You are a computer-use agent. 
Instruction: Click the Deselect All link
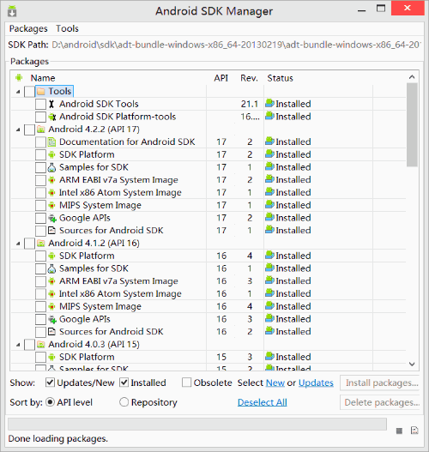coord(263,402)
